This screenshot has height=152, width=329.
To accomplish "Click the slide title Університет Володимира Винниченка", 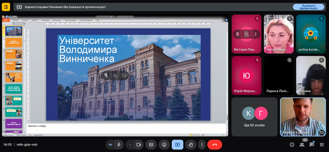I will [x=88, y=50].
